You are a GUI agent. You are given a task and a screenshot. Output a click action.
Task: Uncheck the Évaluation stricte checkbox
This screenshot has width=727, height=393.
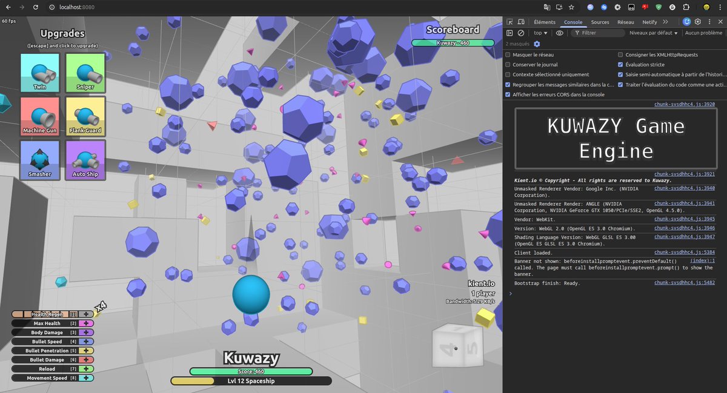point(620,64)
